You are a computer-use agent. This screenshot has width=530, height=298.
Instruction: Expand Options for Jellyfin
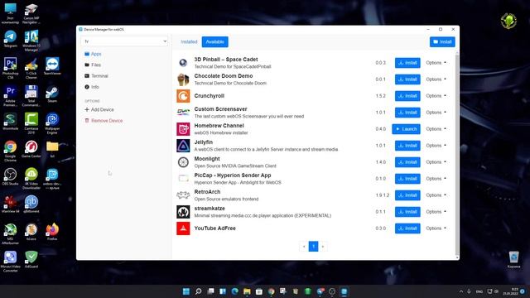click(x=436, y=146)
